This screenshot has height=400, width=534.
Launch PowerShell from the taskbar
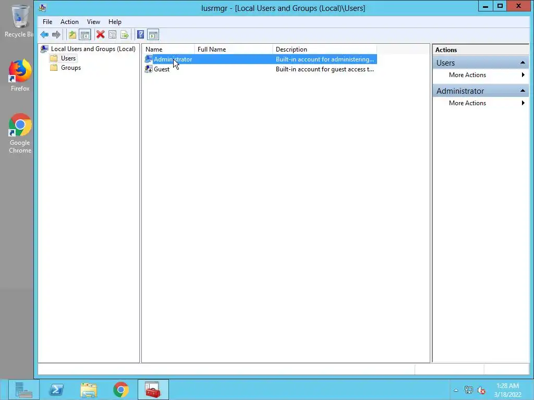pyautogui.click(x=56, y=390)
